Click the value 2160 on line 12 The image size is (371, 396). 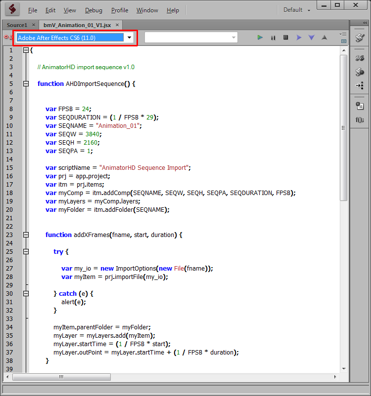pyautogui.click(x=91, y=142)
